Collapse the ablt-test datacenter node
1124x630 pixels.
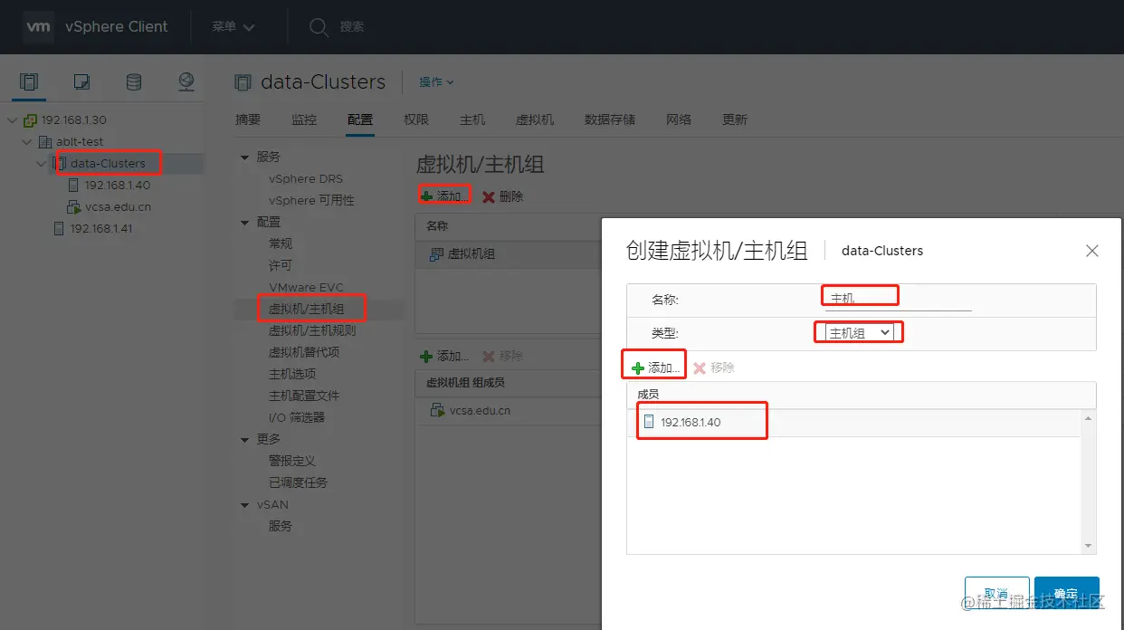point(27,142)
